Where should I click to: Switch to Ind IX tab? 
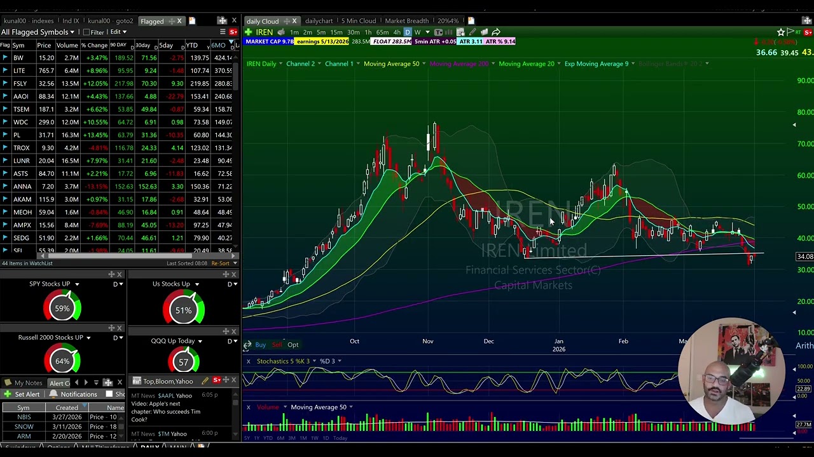(x=71, y=21)
